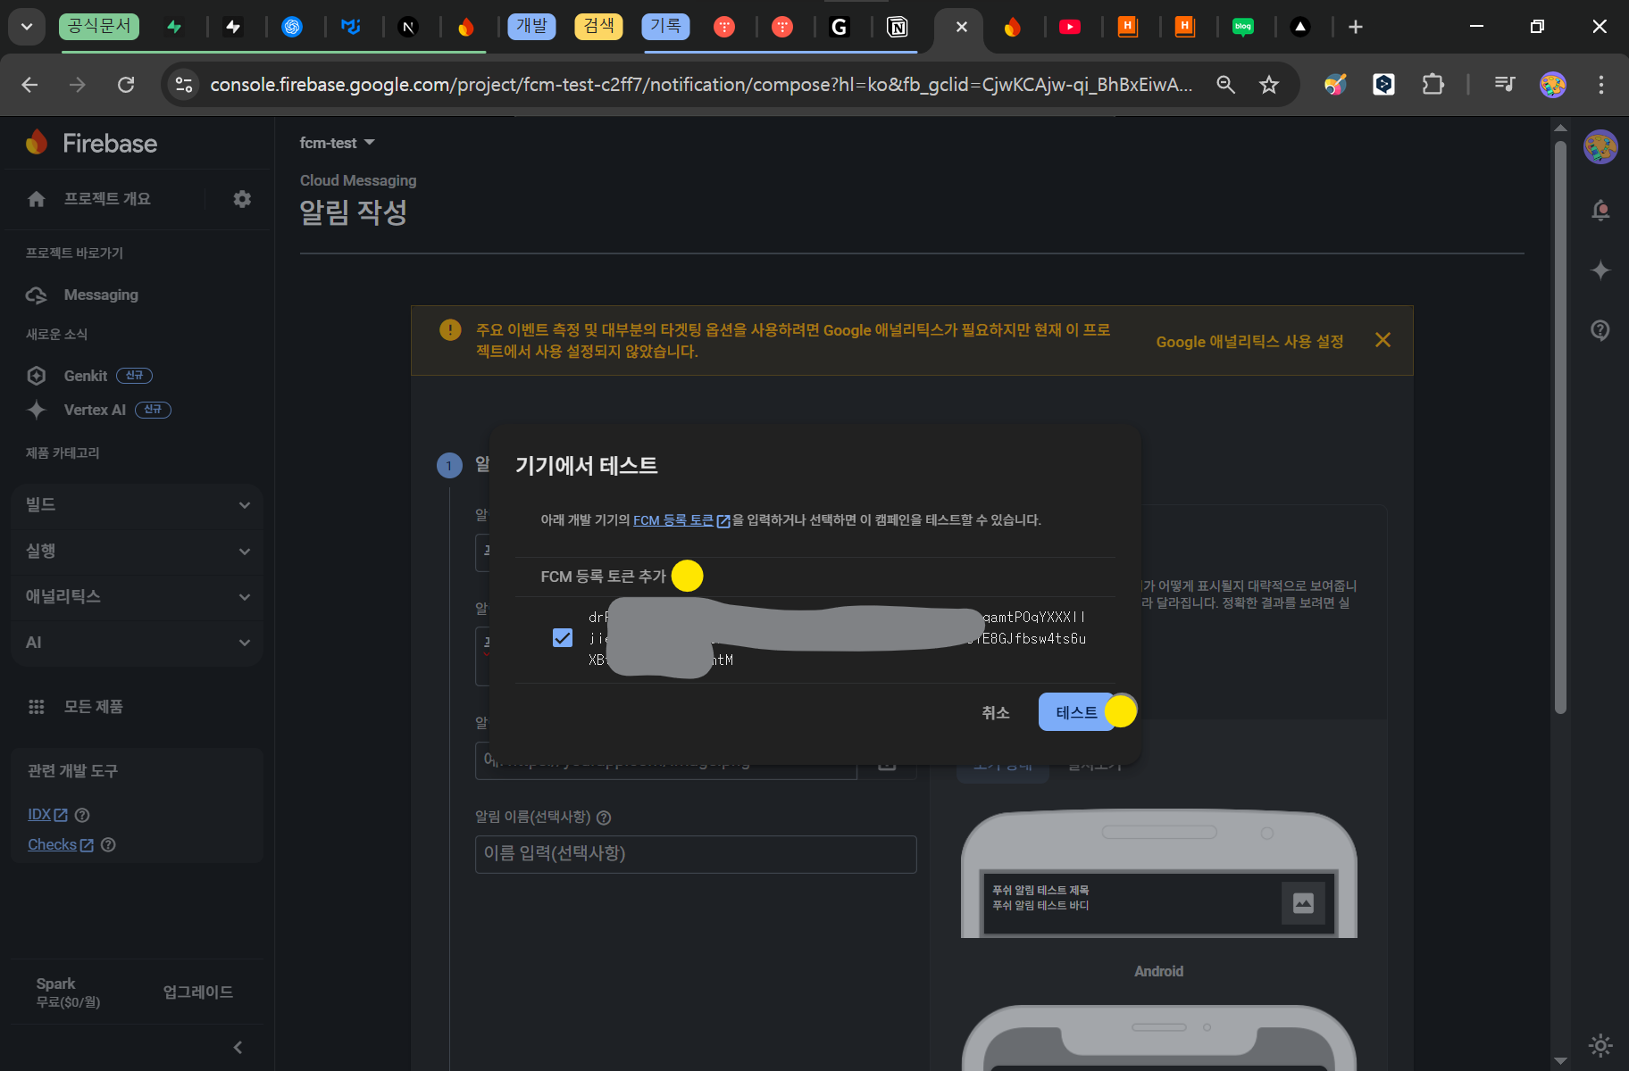
Task: Dismiss the analytics warning banner
Action: click(1383, 340)
